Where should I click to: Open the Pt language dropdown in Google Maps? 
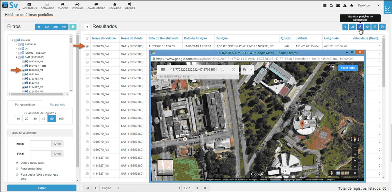[247, 70]
